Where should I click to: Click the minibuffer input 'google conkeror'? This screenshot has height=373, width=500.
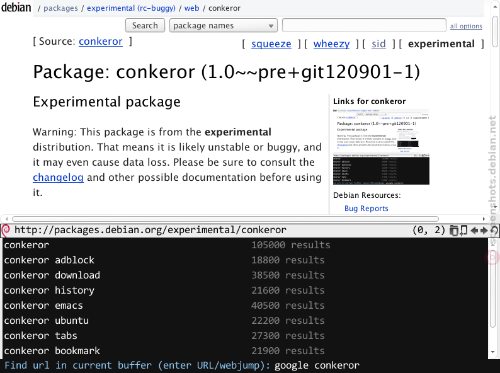pos(317,365)
